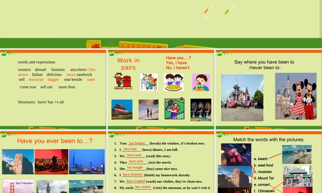Select the San Francisco Golden Gate photo
Screen dimensions: 322x193
point(18,186)
